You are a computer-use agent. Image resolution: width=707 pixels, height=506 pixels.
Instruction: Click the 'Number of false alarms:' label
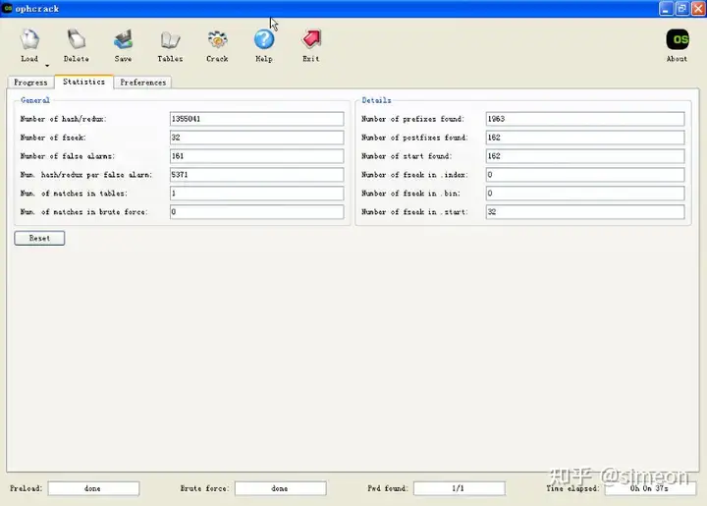point(68,156)
